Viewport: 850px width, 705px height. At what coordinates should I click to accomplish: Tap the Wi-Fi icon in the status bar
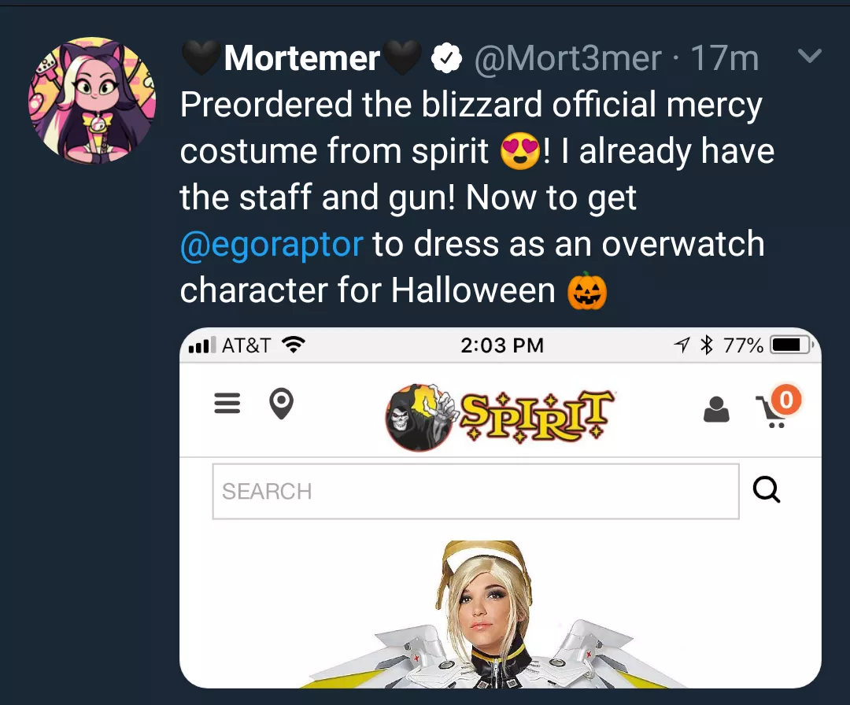(292, 344)
